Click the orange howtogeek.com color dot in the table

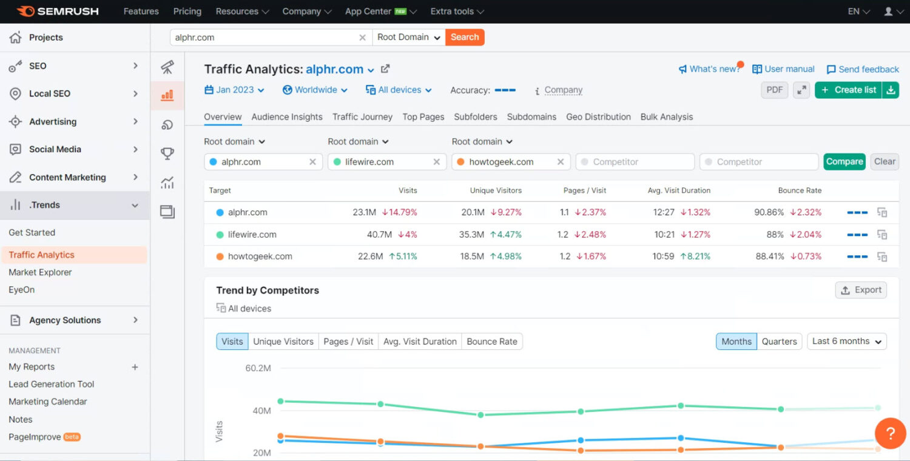(220, 257)
